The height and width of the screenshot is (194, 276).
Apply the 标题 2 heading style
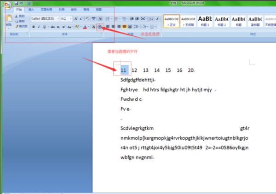pyautogui.click(x=222, y=21)
